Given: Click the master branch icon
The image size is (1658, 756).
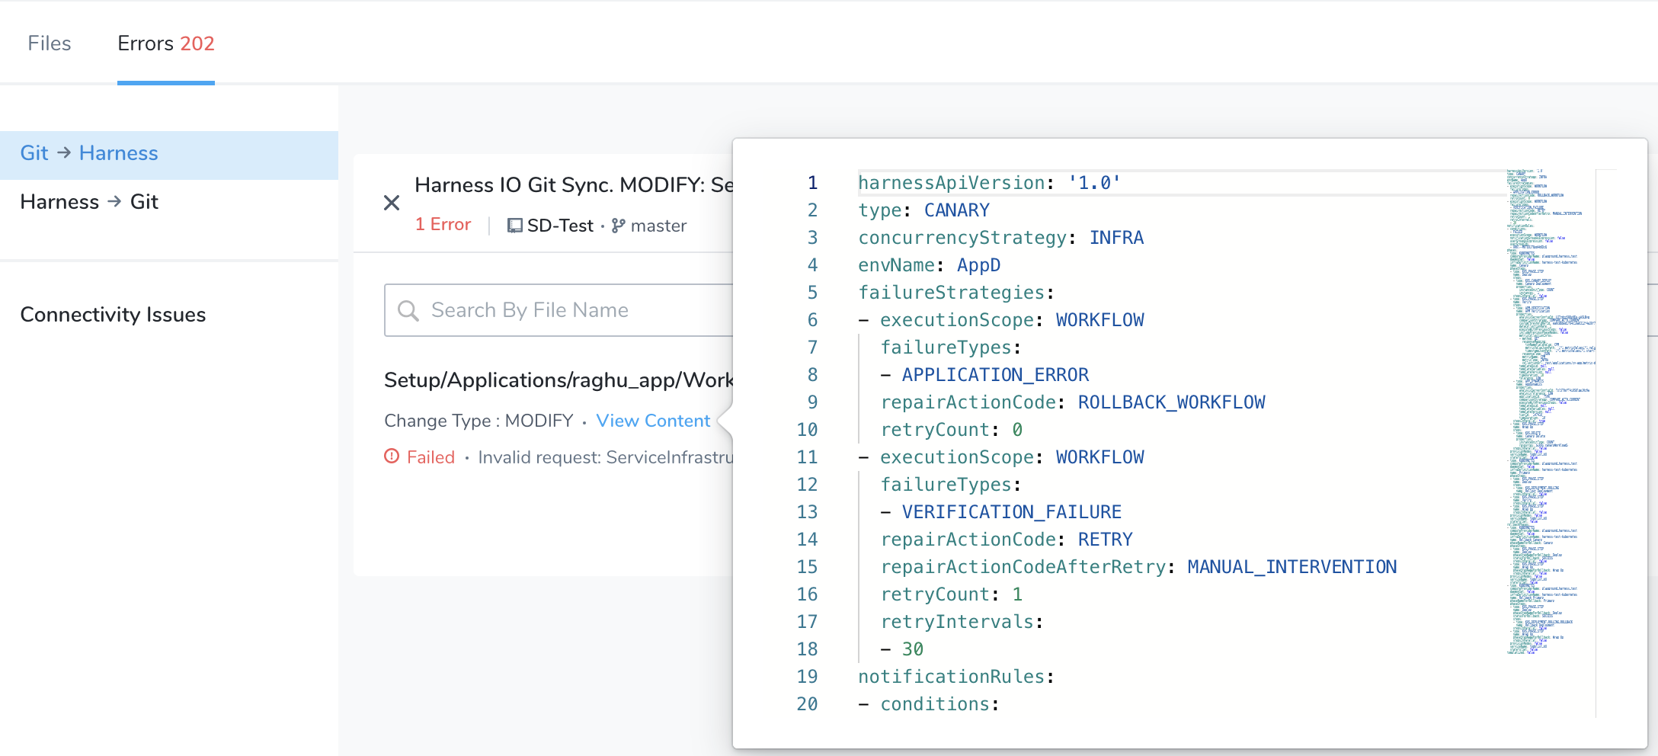Looking at the screenshot, I should pyautogui.click(x=619, y=226).
